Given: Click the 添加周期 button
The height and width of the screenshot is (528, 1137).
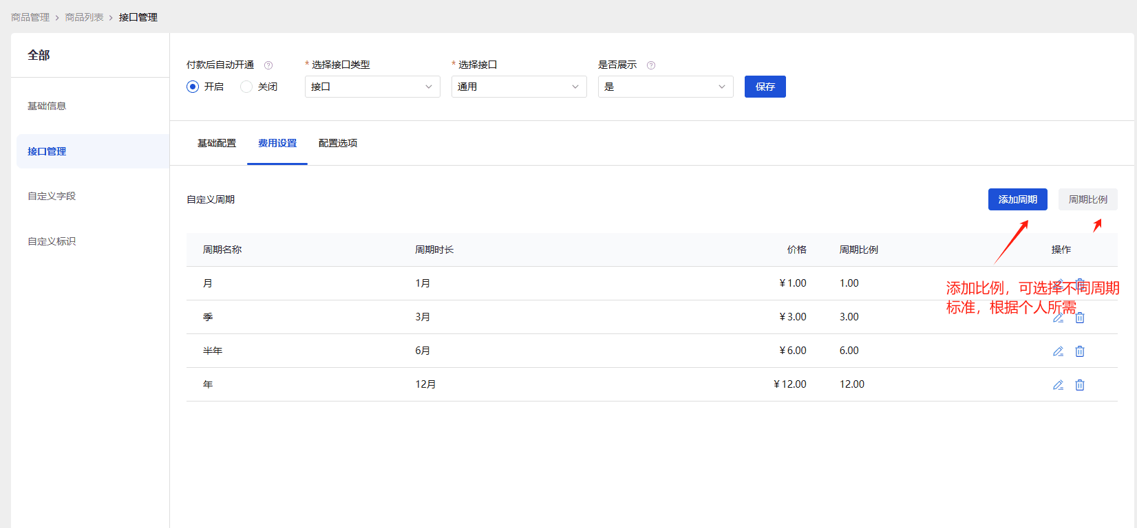Looking at the screenshot, I should click(x=1018, y=199).
